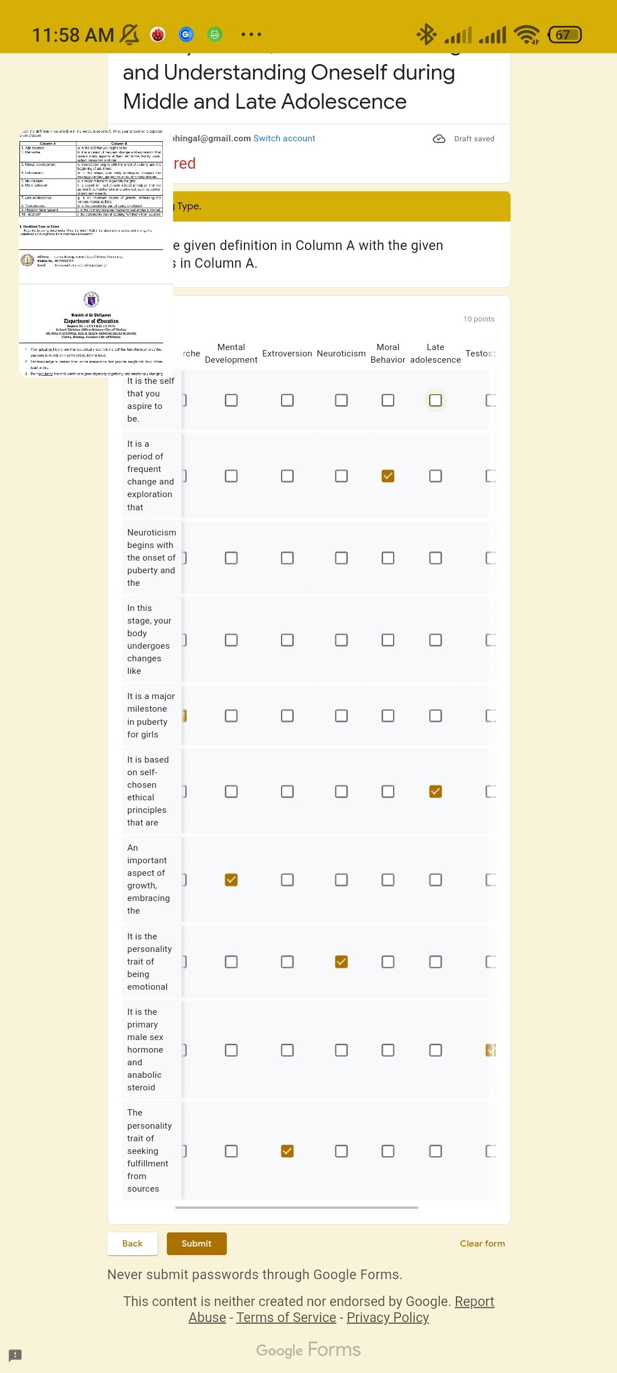Uncheck Neuroticism for 'personality trait of being emotional'
Image resolution: width=617 pixels, height=1373 pixels.
pos(341,962)
